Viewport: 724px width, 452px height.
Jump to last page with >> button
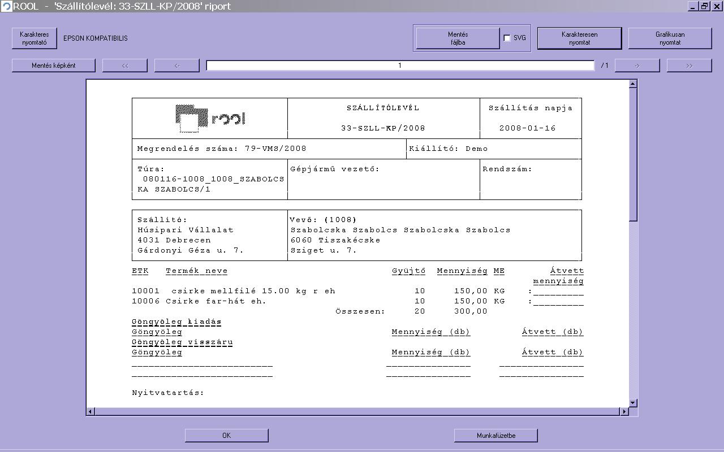689,66
